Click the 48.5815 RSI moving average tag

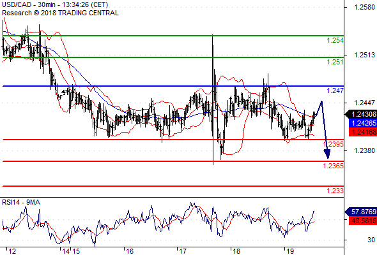(x=363, y=221)
